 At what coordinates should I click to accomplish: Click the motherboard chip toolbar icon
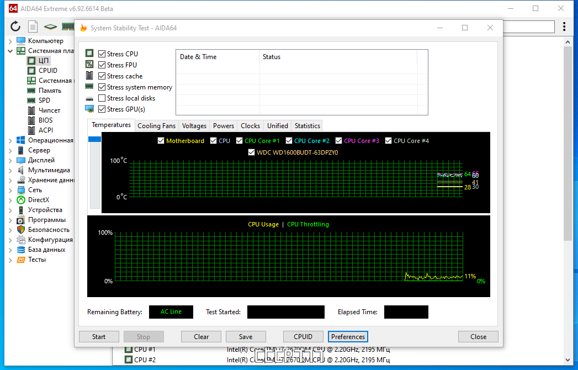click(50, 27)
